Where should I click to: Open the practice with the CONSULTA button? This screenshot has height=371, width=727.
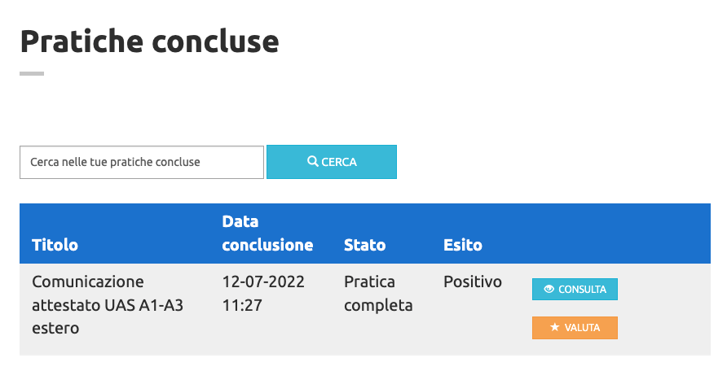pos(575,289)
